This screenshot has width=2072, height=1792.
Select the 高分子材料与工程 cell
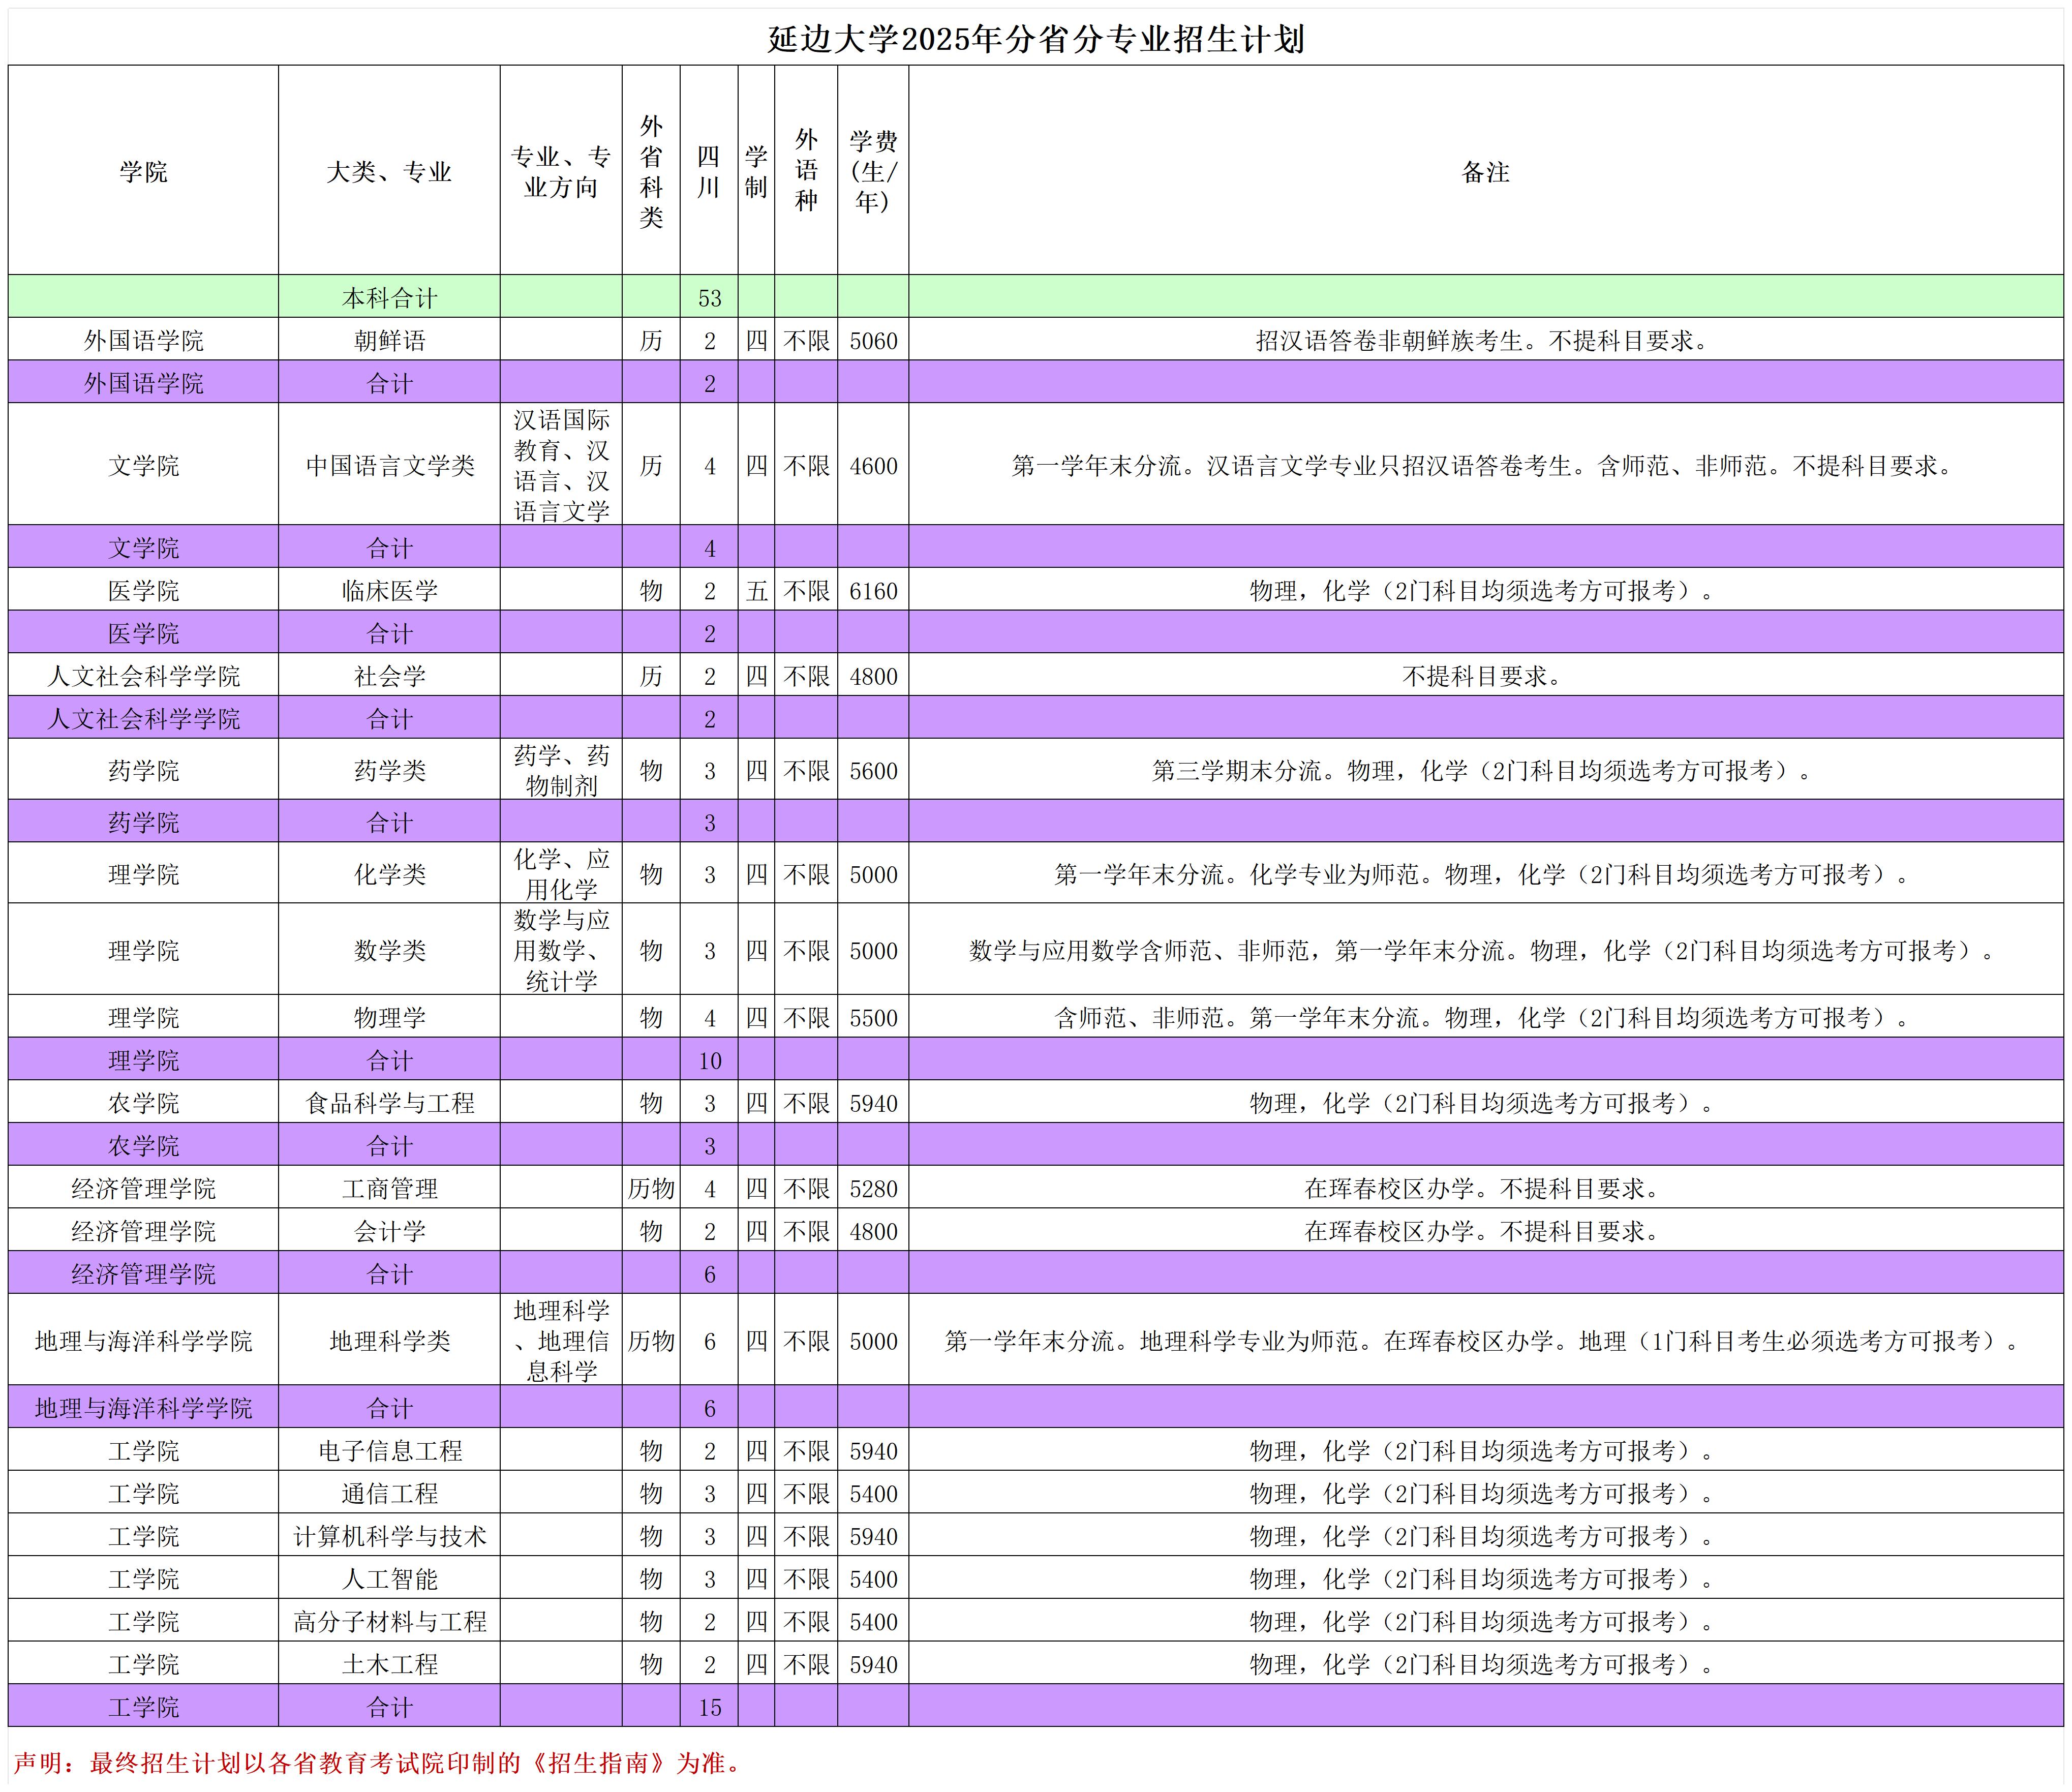click(389, 1621)
